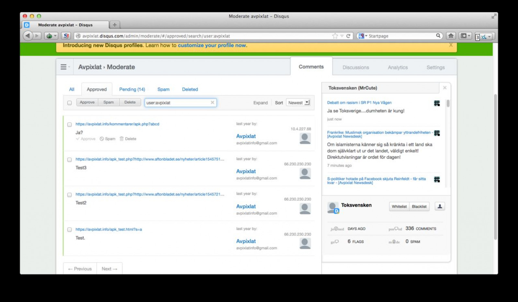
Task: Go to Previous page of comments
Action: (80, 269)
